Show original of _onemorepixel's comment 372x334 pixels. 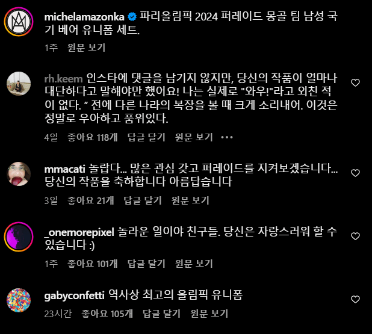pyautogui.click(x=194, y=264)
